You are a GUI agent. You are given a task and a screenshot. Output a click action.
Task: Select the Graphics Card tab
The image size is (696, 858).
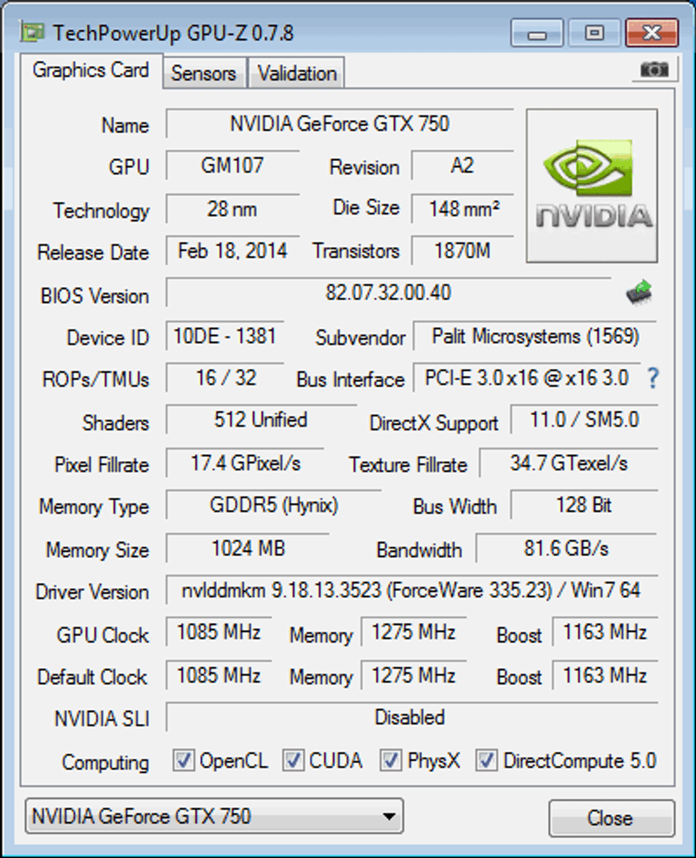click(90, 70)
